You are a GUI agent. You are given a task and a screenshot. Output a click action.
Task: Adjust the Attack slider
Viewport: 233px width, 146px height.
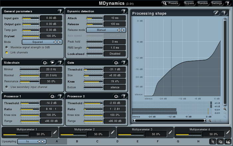(95, 18)
